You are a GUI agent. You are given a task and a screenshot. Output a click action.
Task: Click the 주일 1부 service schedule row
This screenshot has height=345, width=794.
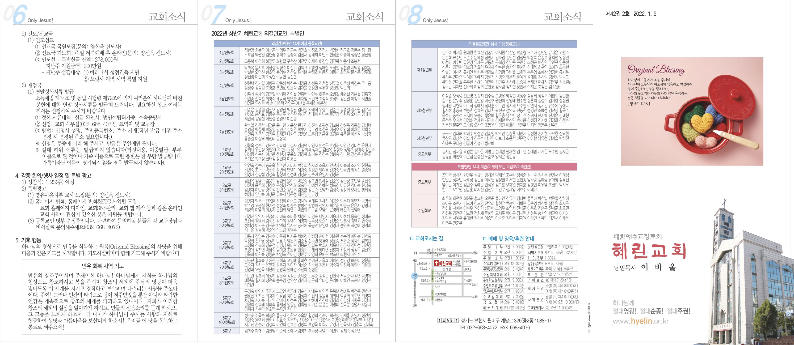(x=503, y=247)
